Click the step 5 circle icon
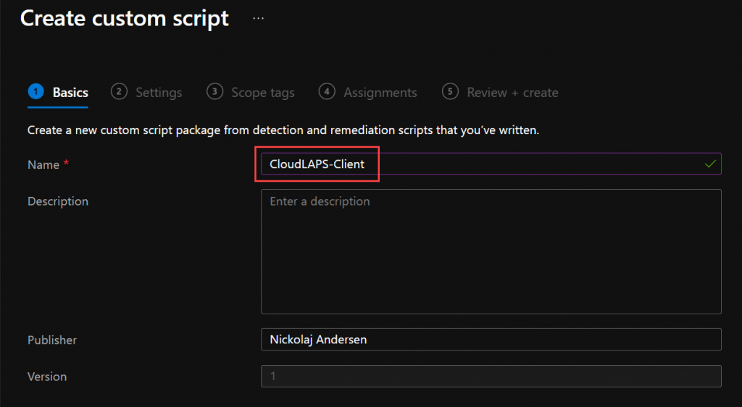Image resolution: width=742 pixels, height=407 pixels. (450, 91)
